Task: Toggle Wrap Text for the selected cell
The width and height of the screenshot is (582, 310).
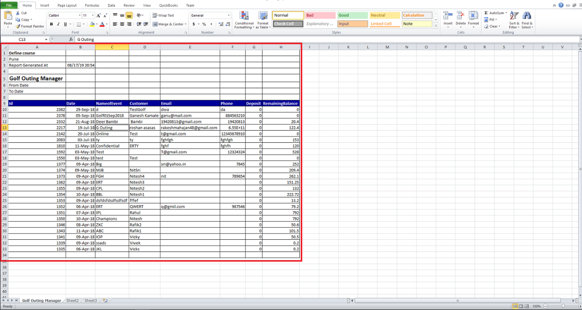Action: 163,16
